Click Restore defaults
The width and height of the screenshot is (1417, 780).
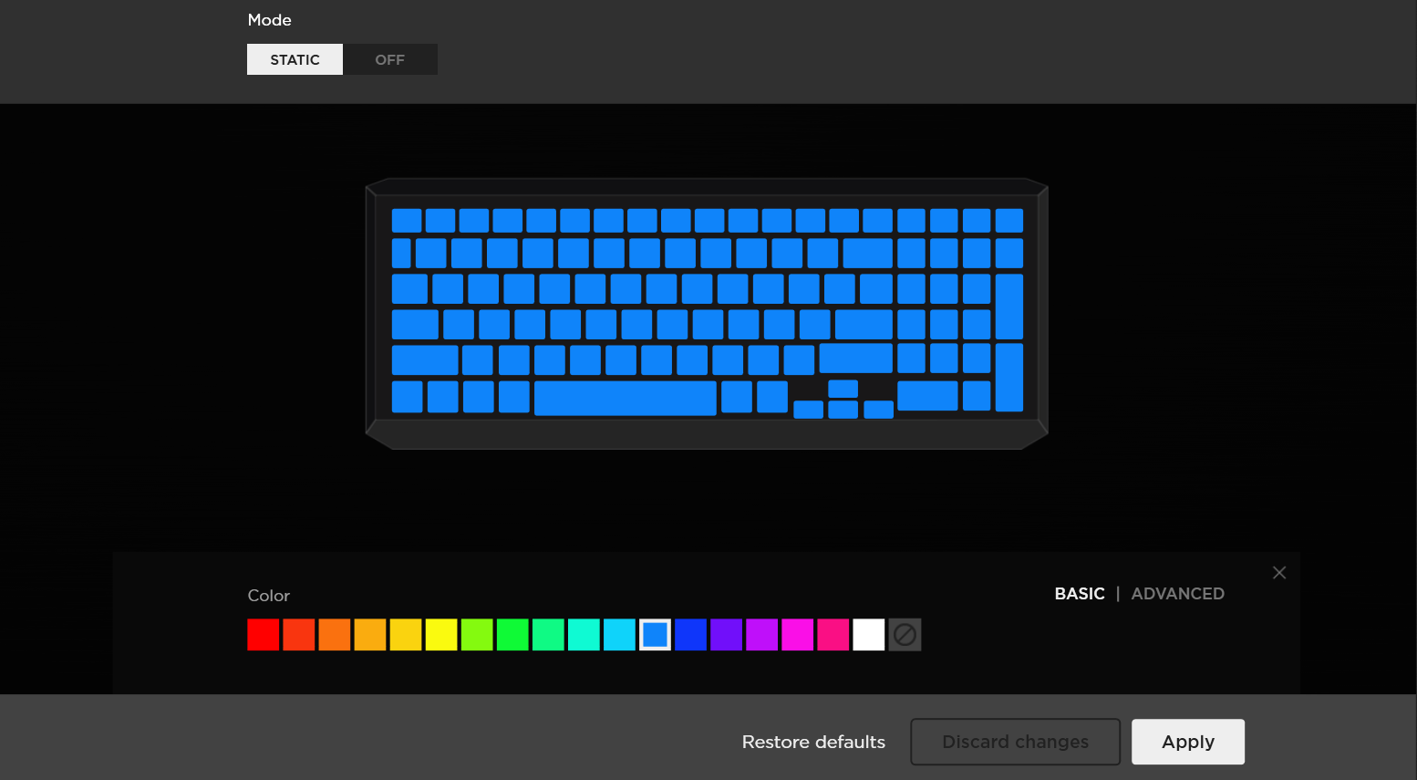(x=813, y=742)
